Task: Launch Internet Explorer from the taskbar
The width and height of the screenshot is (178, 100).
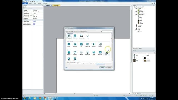Action: pyautogui.click(x=30, y=98)
